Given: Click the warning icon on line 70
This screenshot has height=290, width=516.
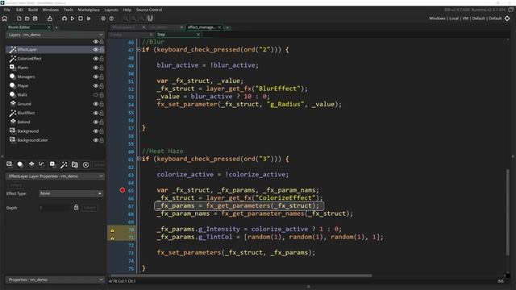Looking at the screenshot, I should coord(112,230).
